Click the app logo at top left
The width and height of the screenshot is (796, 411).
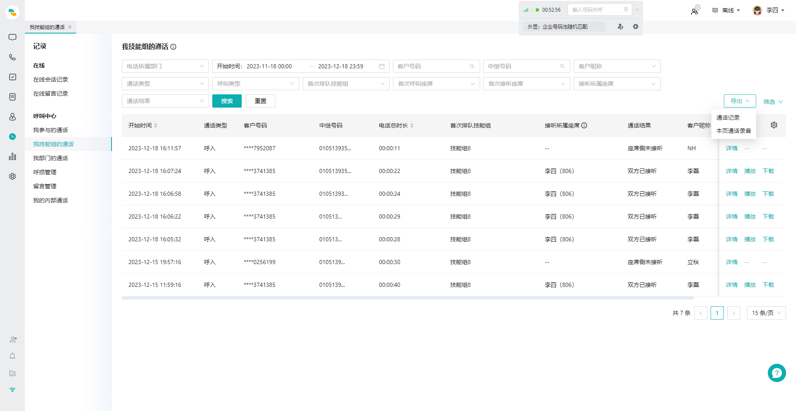(x=12, y=12)
